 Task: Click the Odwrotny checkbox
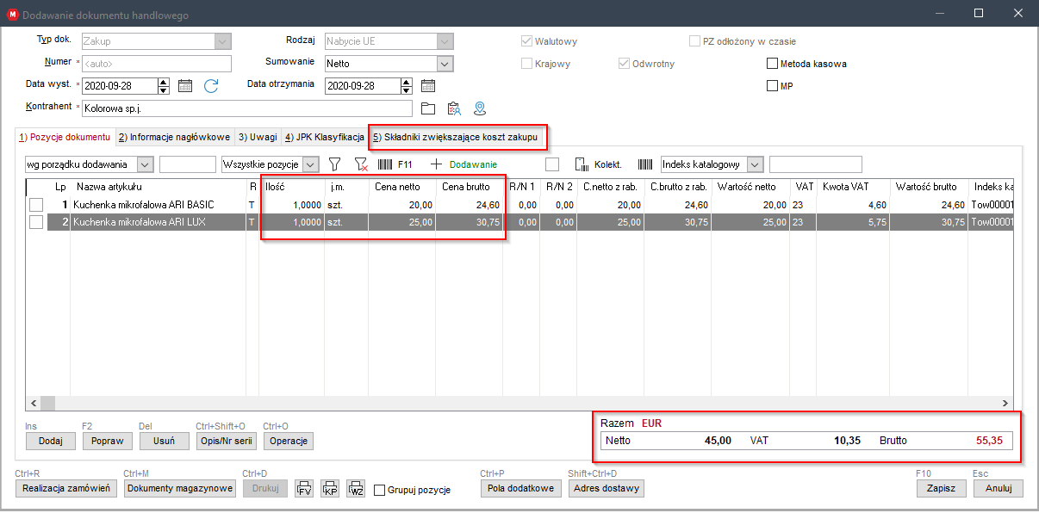(625, 64)
